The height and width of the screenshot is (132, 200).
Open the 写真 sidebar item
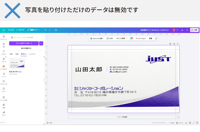click(4, 106)
